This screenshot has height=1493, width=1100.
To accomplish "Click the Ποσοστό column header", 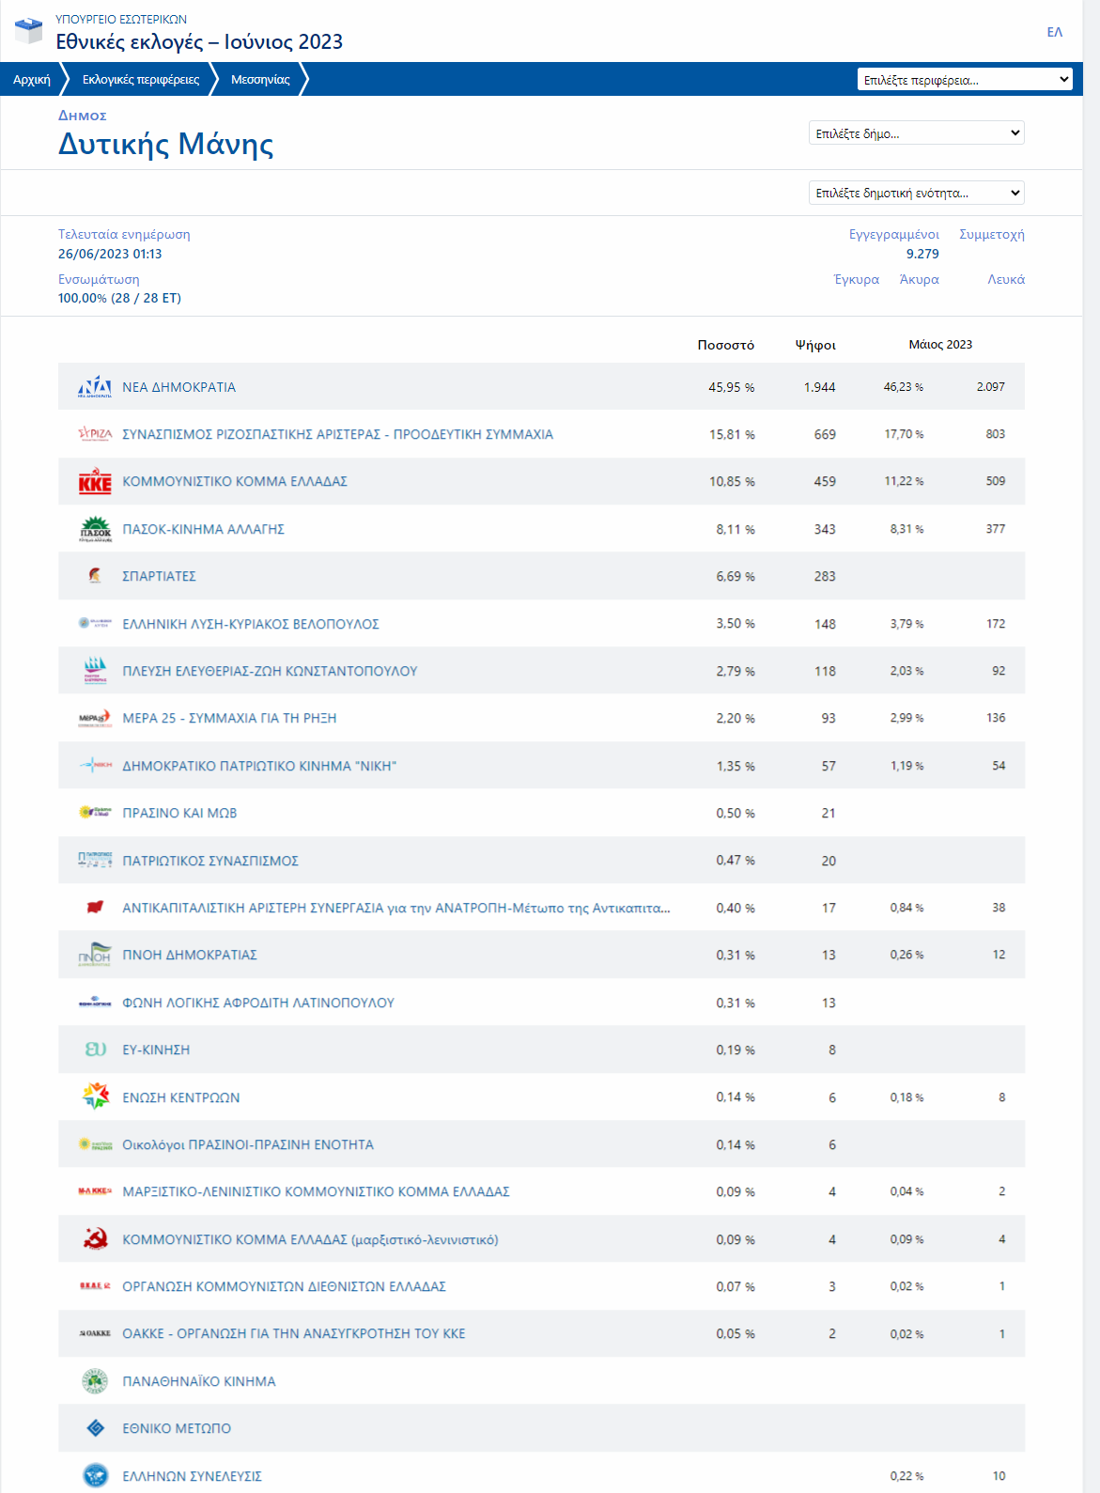I will tap(726, 345).
